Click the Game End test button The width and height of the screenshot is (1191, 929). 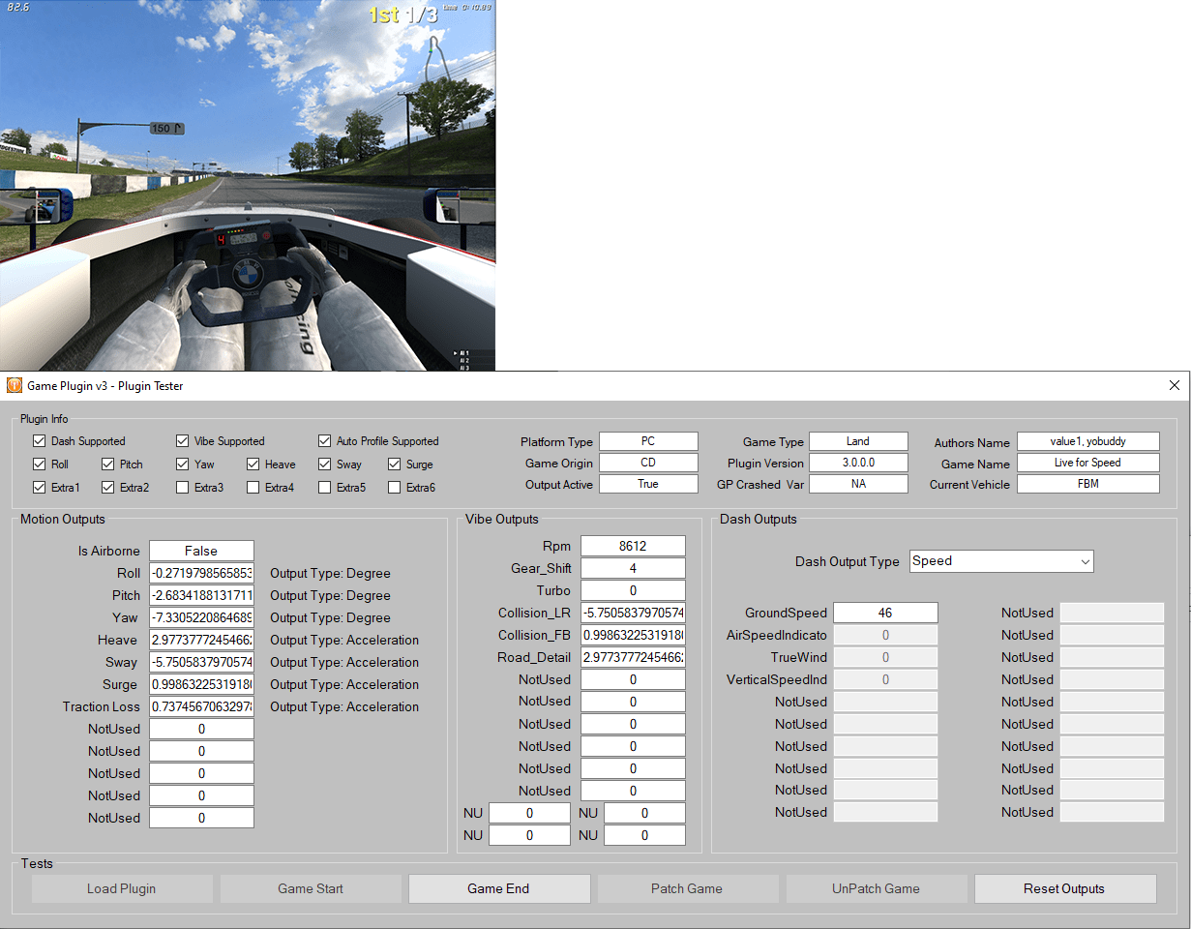(498, 888)
